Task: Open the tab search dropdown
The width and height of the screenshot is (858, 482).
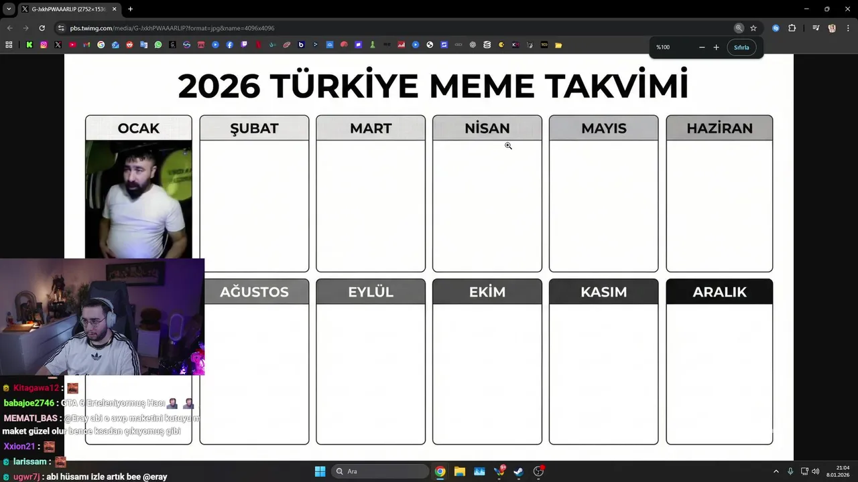Action: pyautogui.click(x=9, y=9)
